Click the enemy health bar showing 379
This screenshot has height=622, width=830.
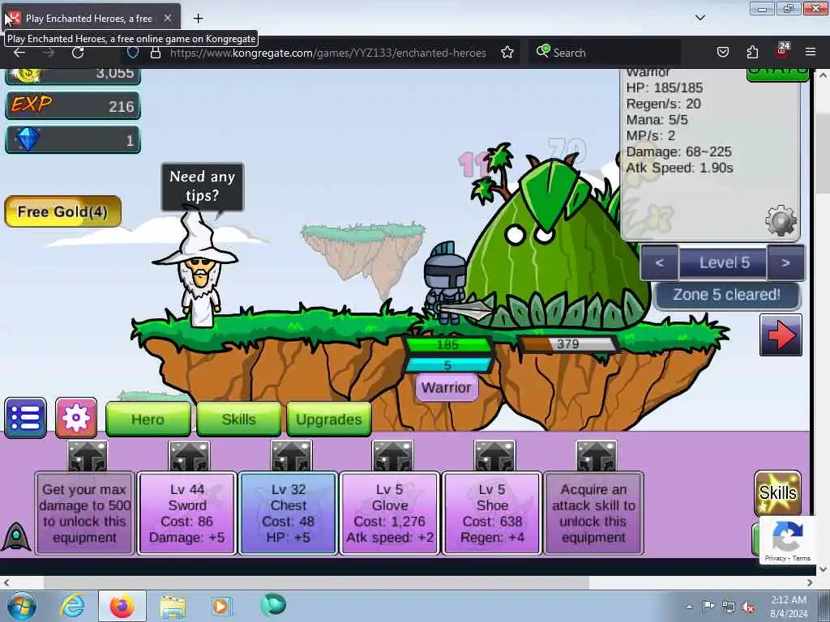point(567,344)
